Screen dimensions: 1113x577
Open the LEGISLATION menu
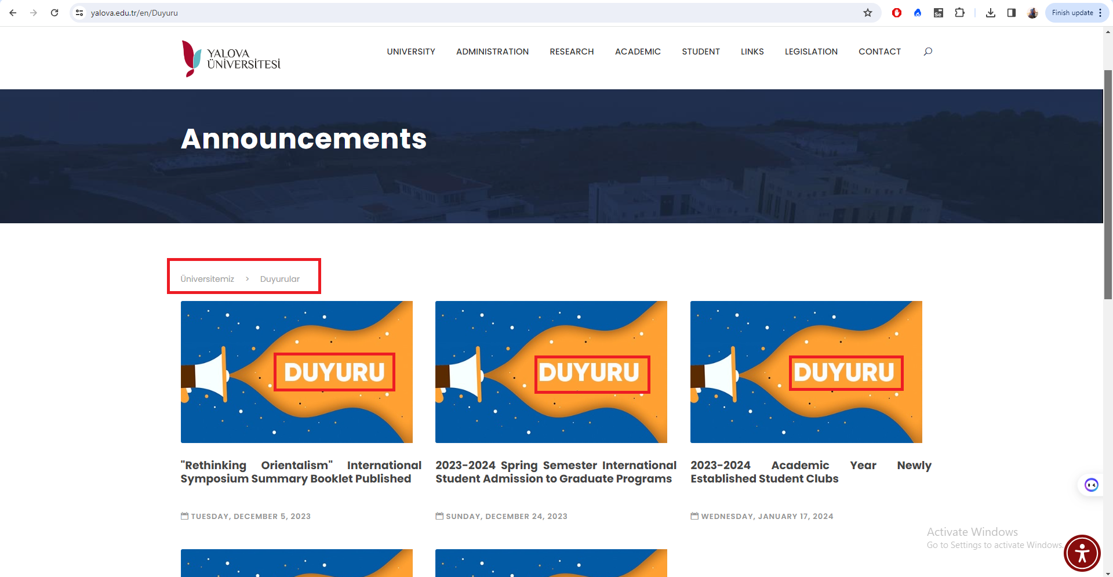(x=811, y=52)
